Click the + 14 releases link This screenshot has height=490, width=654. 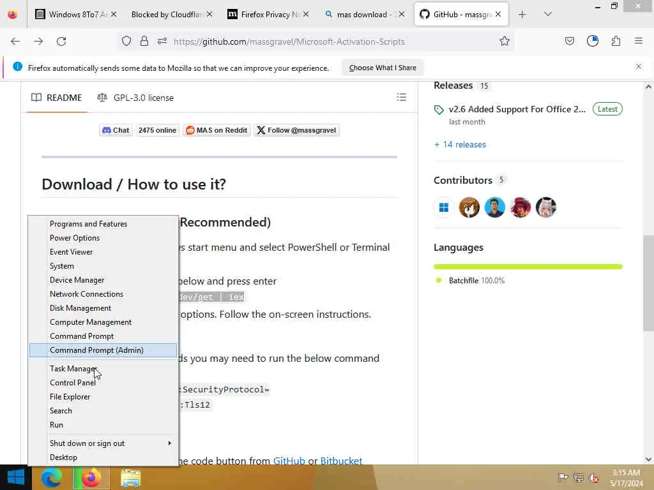[460, 145]
